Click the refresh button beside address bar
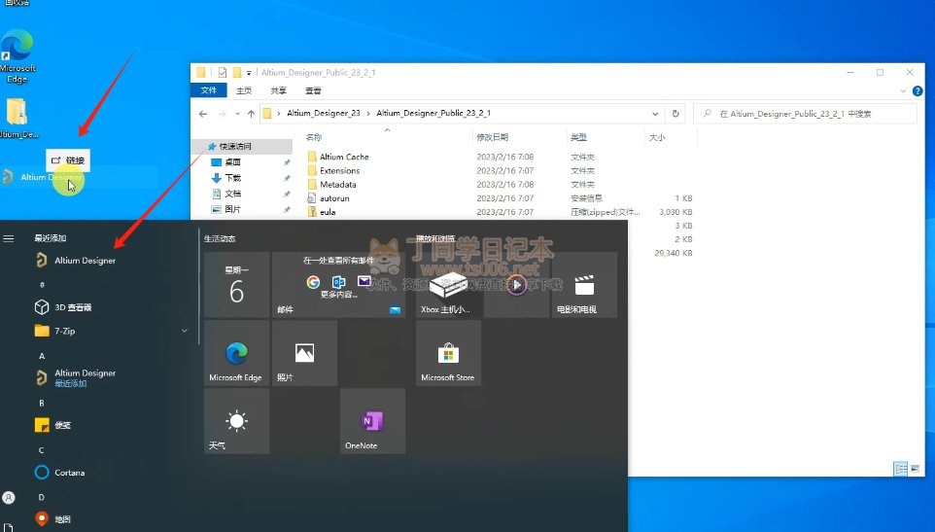 click(675, 113)
